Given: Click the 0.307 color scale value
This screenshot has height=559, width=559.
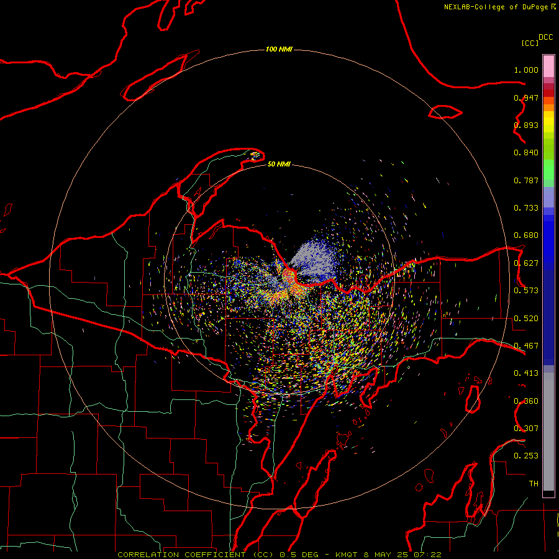Looking at the screenshot, I should (x=526, y=428).
